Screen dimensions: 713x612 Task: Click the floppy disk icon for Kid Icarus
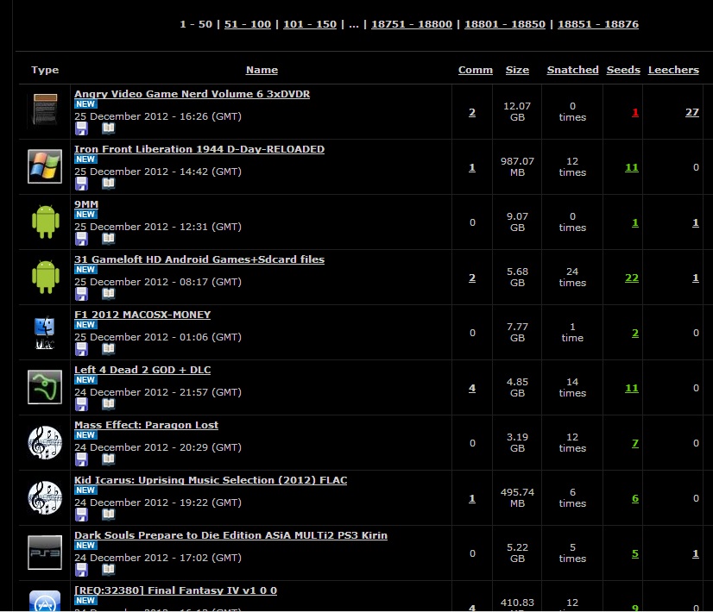pyautogui.click(x=81, y=515)
